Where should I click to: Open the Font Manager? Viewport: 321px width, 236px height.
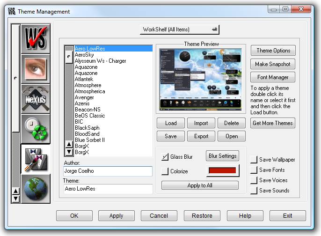point(273,77)
